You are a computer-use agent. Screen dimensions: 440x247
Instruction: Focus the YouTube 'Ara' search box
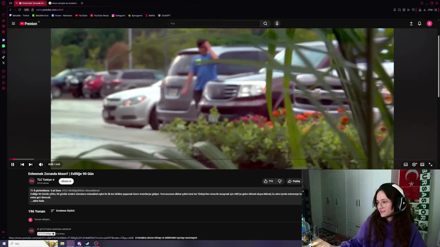(x=214, y=23)
